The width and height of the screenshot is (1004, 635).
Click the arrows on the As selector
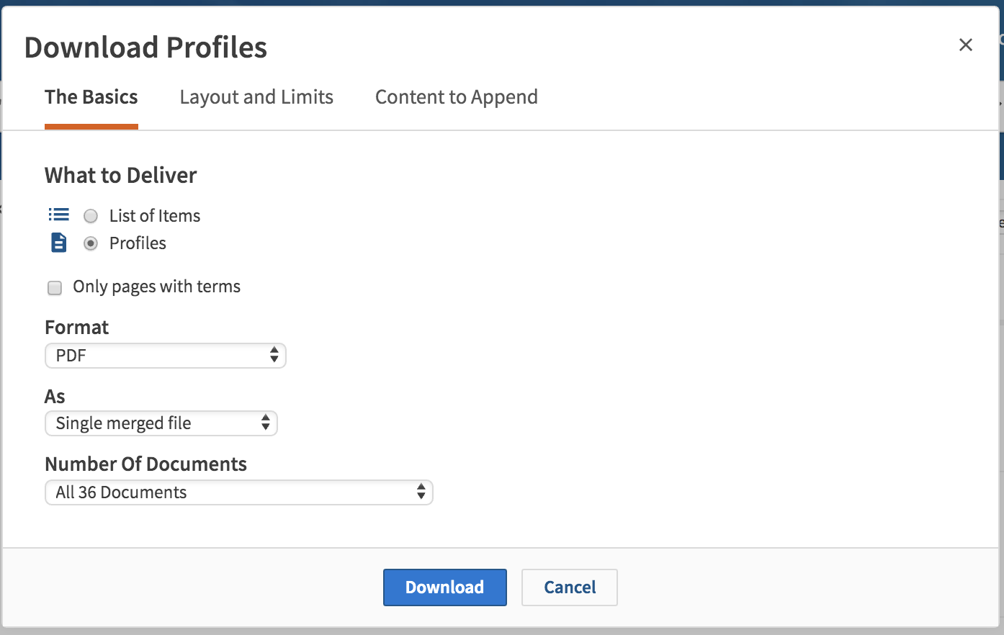(266, 423)
